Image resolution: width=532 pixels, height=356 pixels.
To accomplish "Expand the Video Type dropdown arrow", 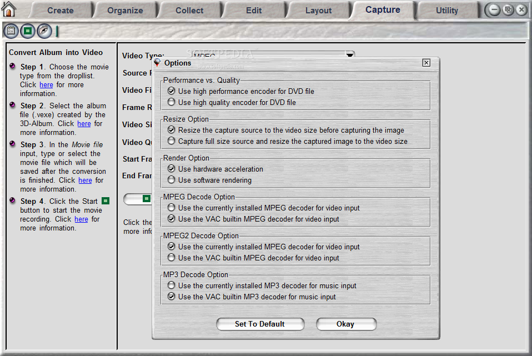I will pyautogui.click(x=349, y=54).
